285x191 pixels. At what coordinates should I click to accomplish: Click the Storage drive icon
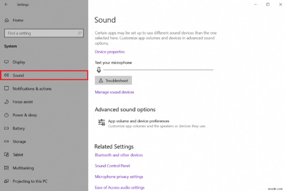click(x=6, y=142)
